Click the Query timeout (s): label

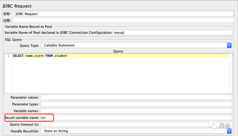(x=24, y=125)
